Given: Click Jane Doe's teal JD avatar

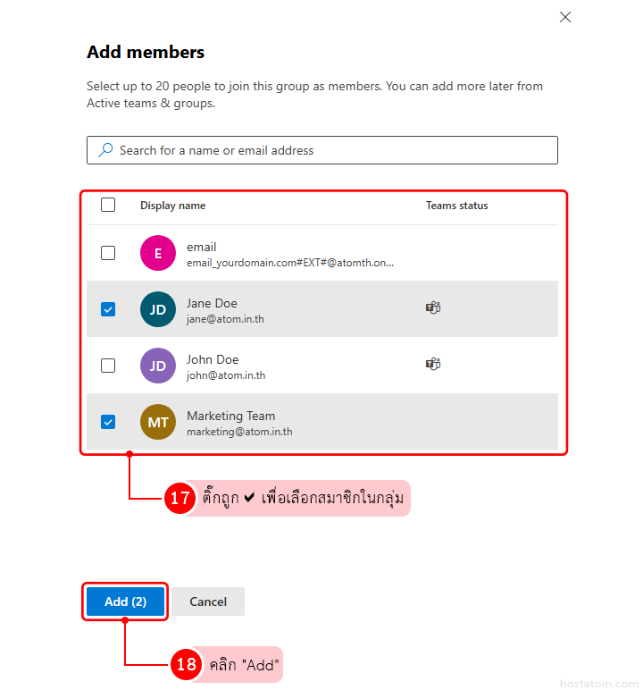Looking at the screenshot, I should [158, 309].
